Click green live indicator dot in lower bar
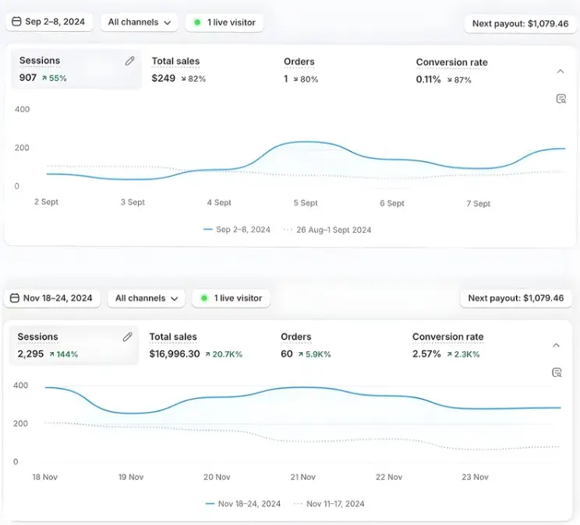 click(x=204, y=298)
